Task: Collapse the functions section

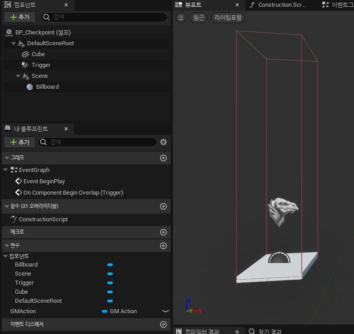Action: [x=6, y=206]
